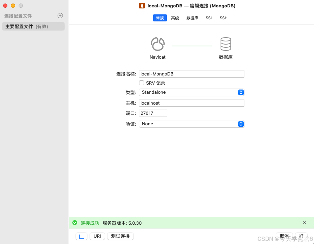314x244 pixels.
Task: Click the 端口 27017 input field
Action: (153, 113)
